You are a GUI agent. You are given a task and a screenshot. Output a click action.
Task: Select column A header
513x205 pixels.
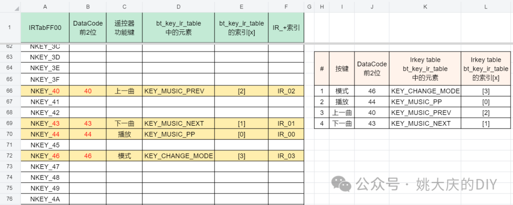click(45, 6)
